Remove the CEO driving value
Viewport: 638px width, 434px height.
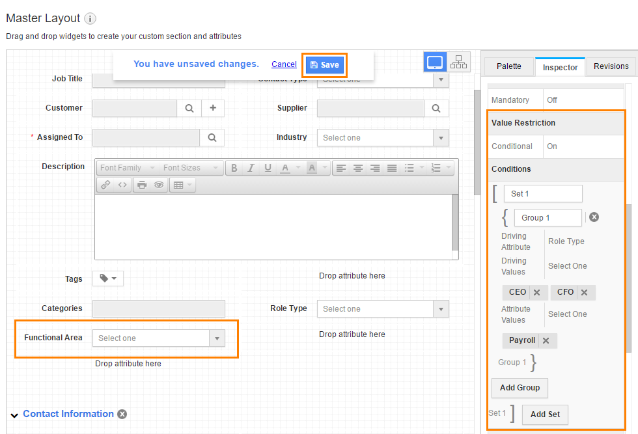tap(536, 293)
